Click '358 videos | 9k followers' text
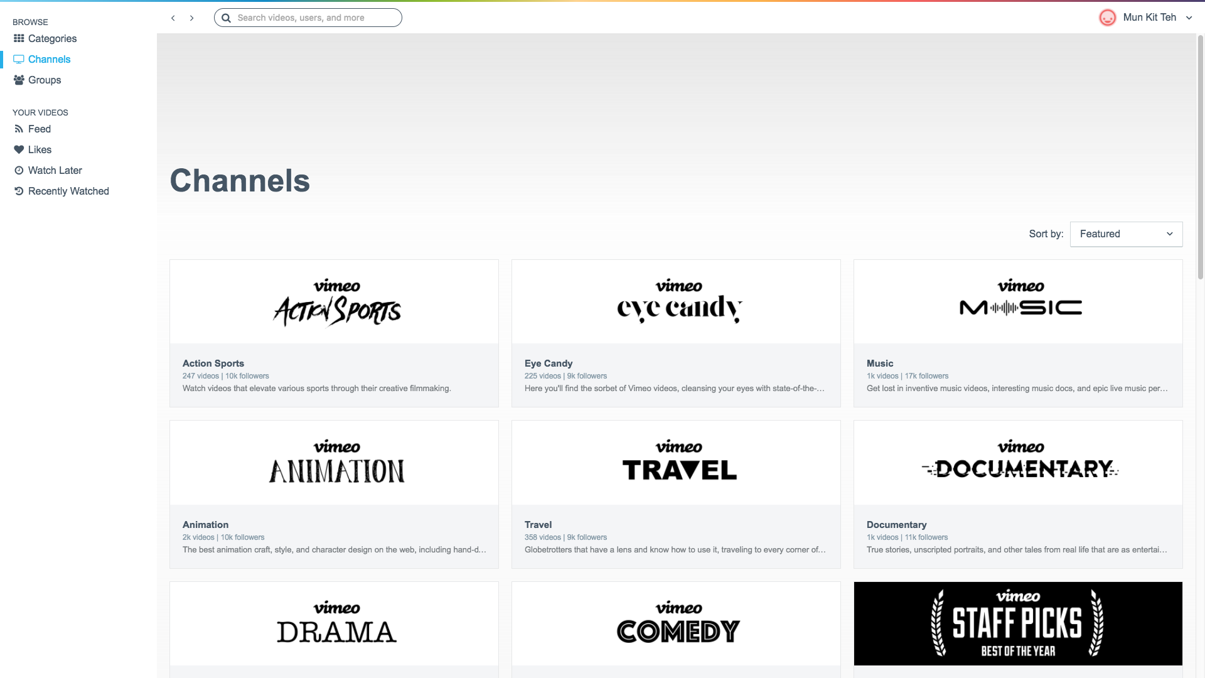The width and height of the screenshot is (1205, 678). pyautogui.click(x=565, y=537)
